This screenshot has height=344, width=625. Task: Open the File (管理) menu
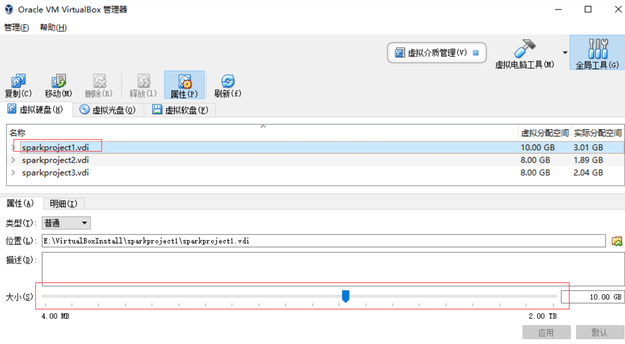16,28
